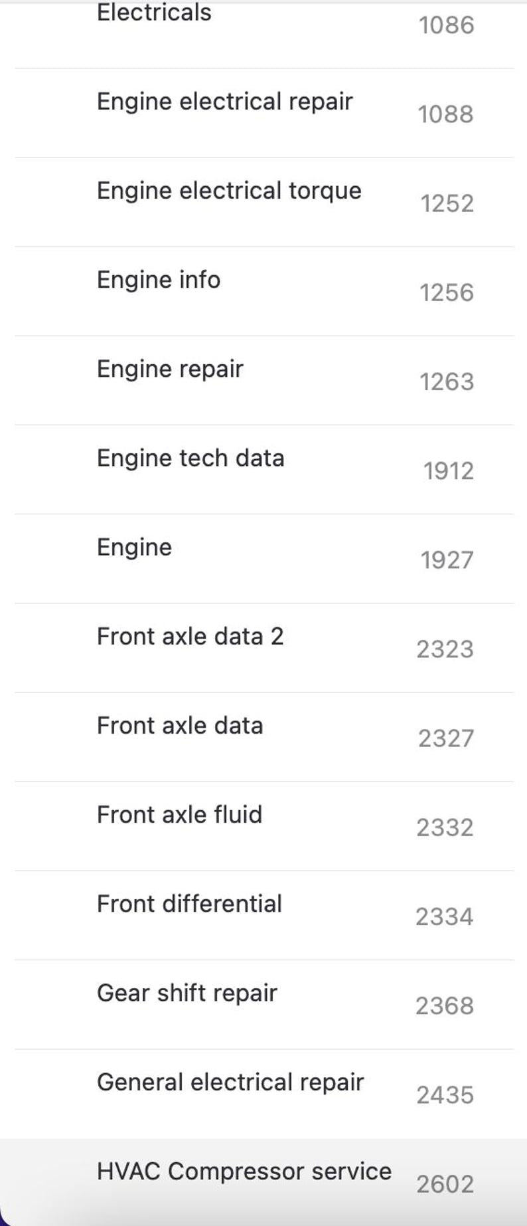Click page number 2602
This screenshot has width=527, height=1226.
[x=445, y=1184]
